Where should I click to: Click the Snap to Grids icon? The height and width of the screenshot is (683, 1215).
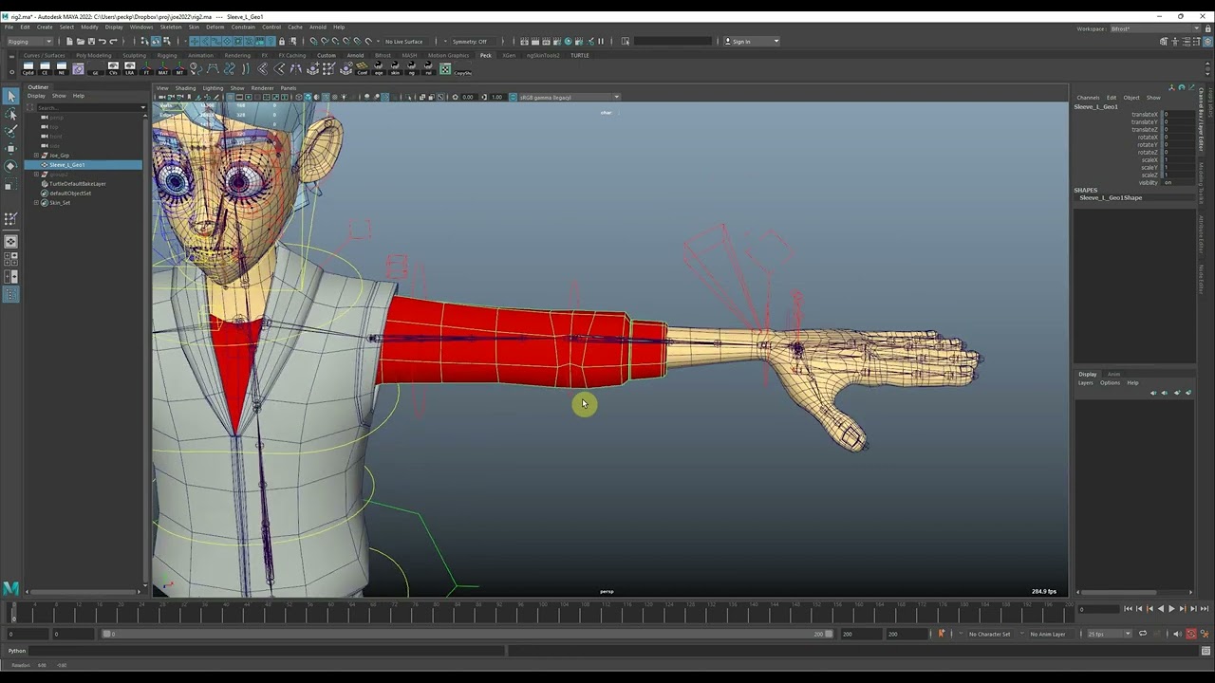click(x=313, y=41)
